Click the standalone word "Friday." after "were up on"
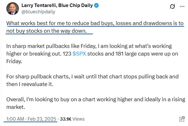Screen dimensions: 188x126 point(14,62)
